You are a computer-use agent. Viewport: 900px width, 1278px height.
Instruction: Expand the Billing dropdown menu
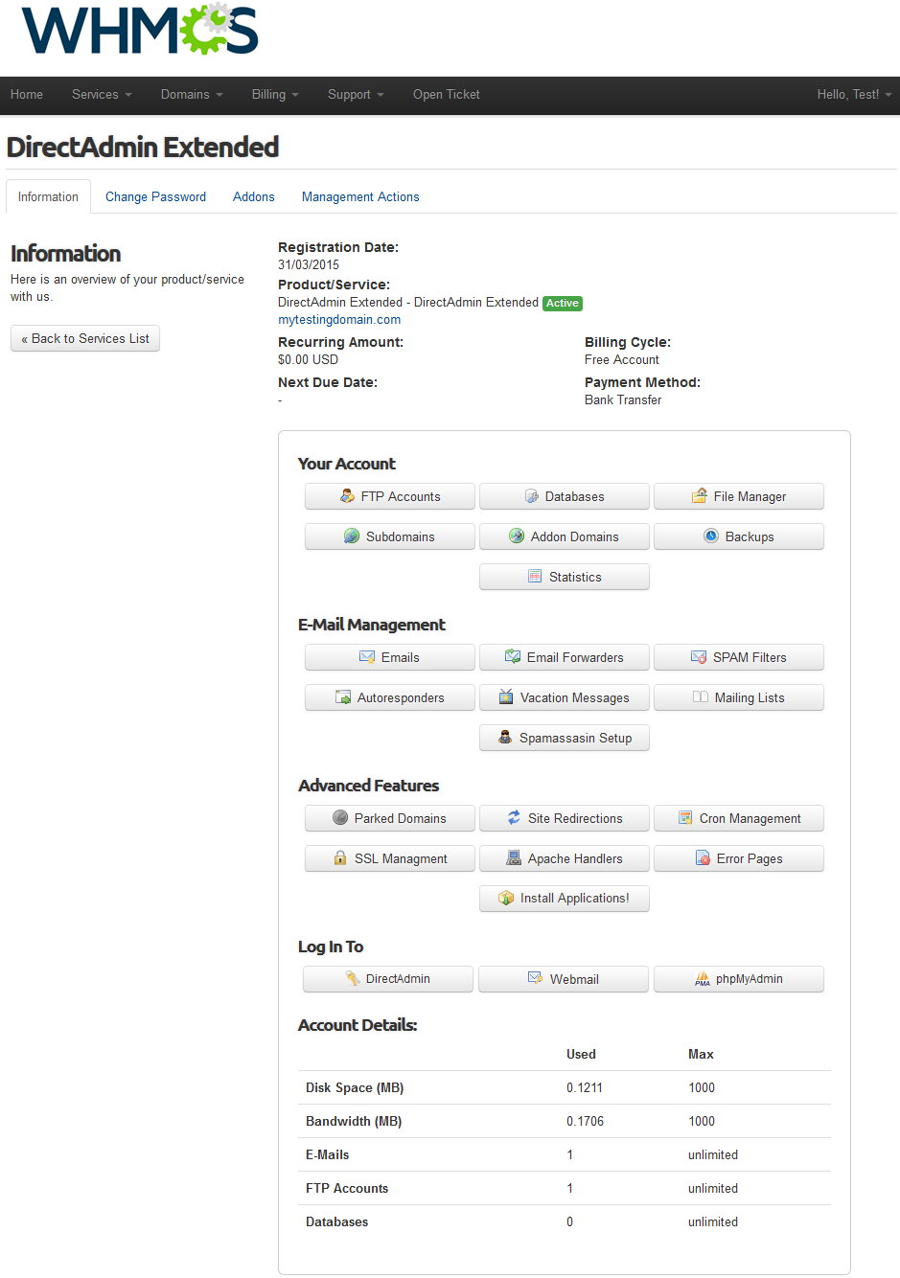[275, 94]
